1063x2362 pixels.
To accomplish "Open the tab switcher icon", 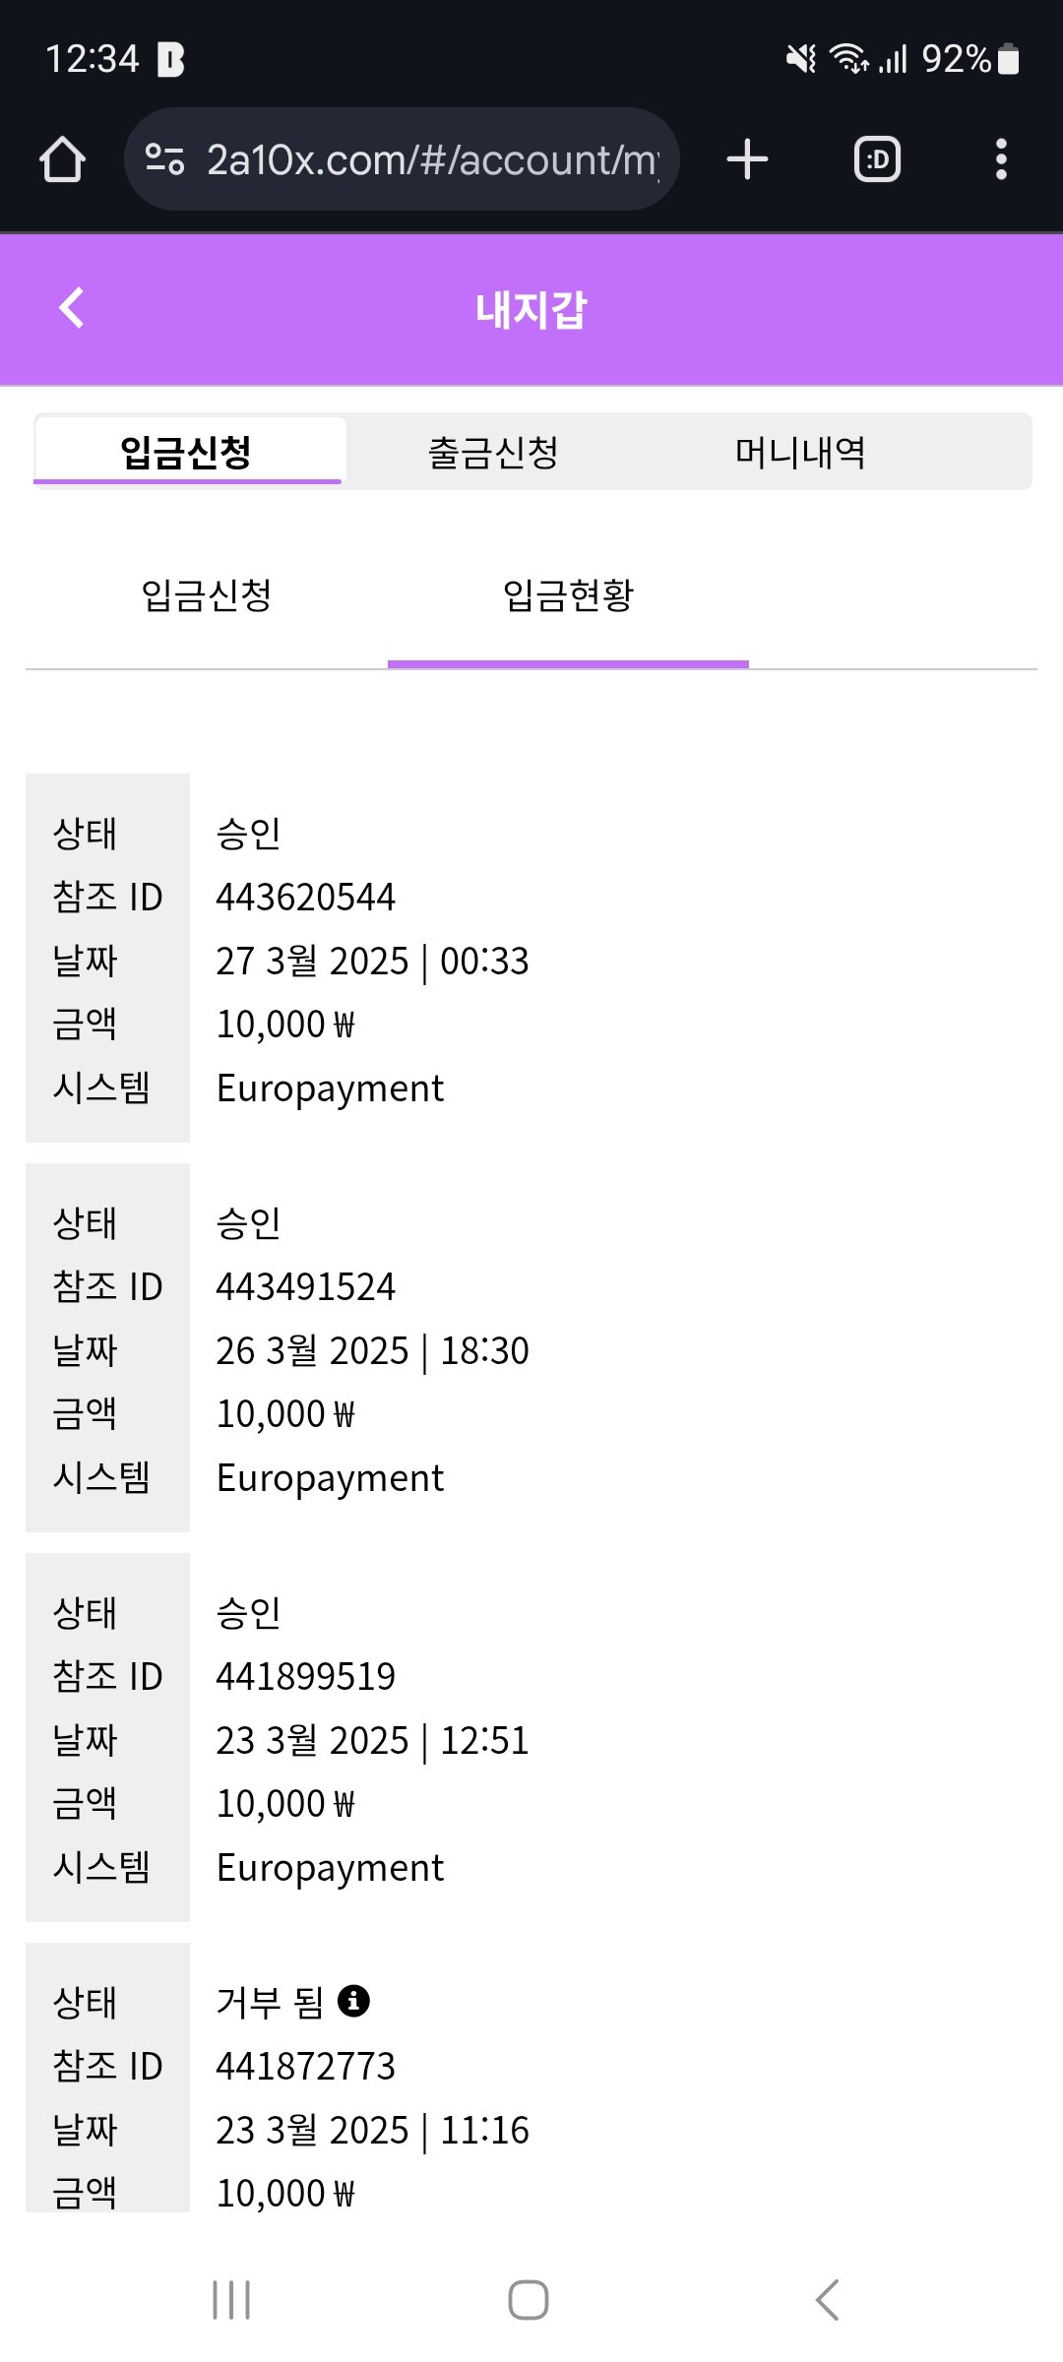I will [877, 159].
